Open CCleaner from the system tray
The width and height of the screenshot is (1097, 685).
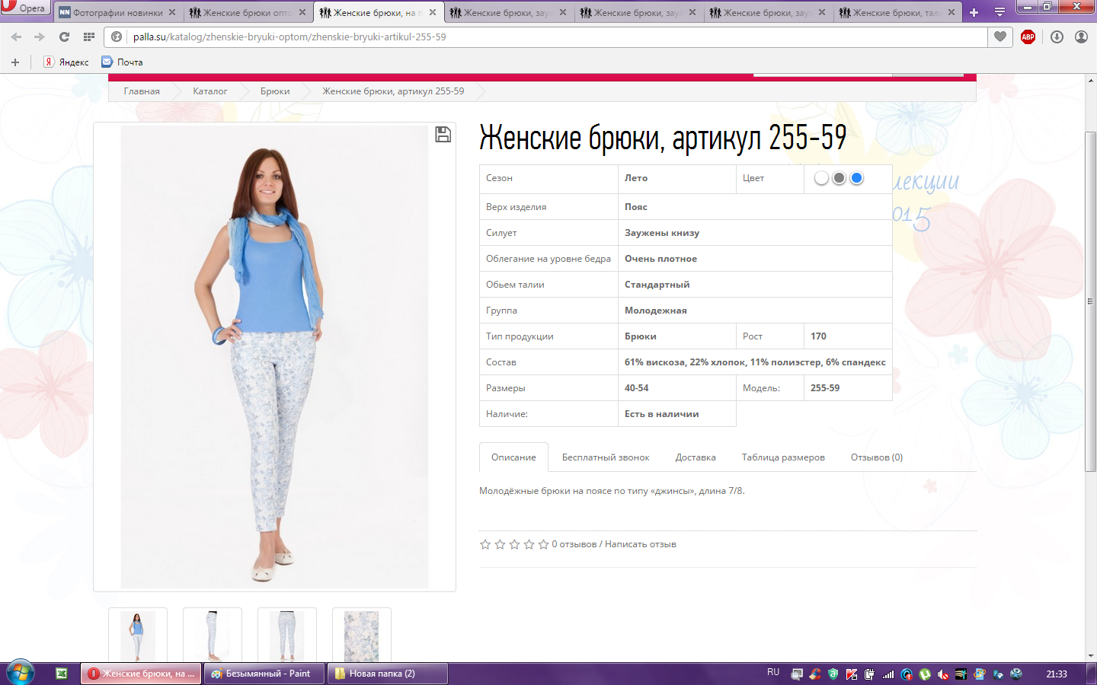[x=815, y=674]
